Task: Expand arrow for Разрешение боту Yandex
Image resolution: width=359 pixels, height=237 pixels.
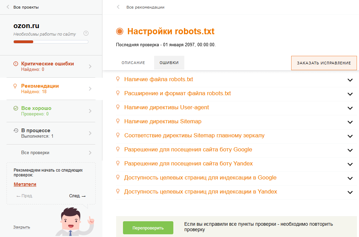Action: click(350, 164)
